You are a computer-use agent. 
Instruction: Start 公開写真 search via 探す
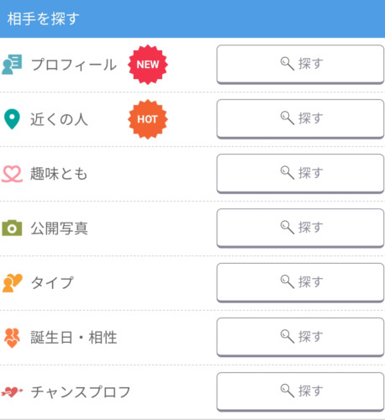tap(300, 228)
